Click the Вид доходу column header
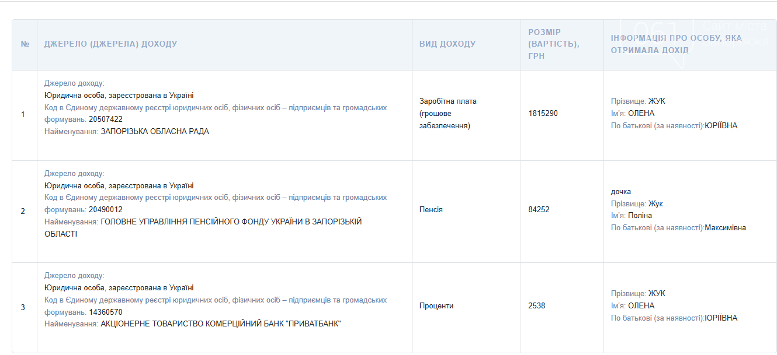 [447, 44]
